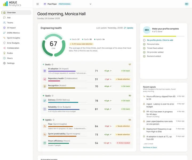Click the Hours efficiency row icon
The height and width of the screenshot is (160, 192).
click(x=45, y=143)
